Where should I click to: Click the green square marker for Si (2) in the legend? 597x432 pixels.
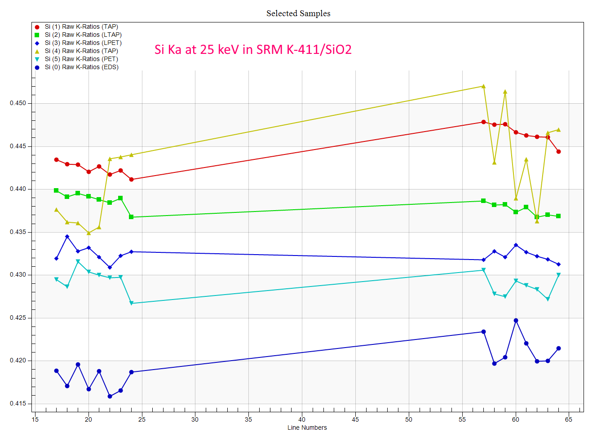pyautogui.click(x=37, y=35)
